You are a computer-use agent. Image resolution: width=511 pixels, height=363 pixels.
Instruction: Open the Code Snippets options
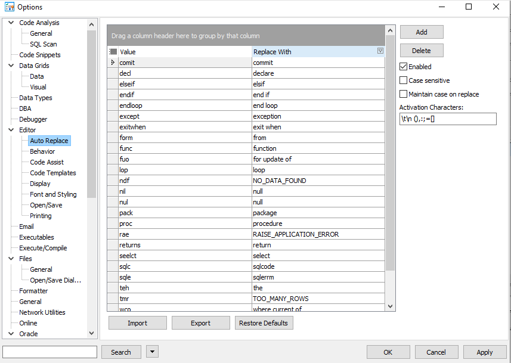coord(40,55)
